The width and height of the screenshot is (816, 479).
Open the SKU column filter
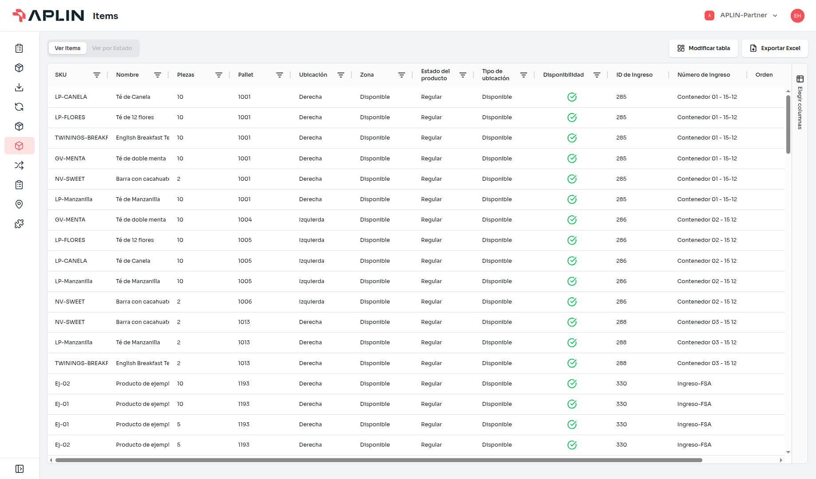(97, 75)
